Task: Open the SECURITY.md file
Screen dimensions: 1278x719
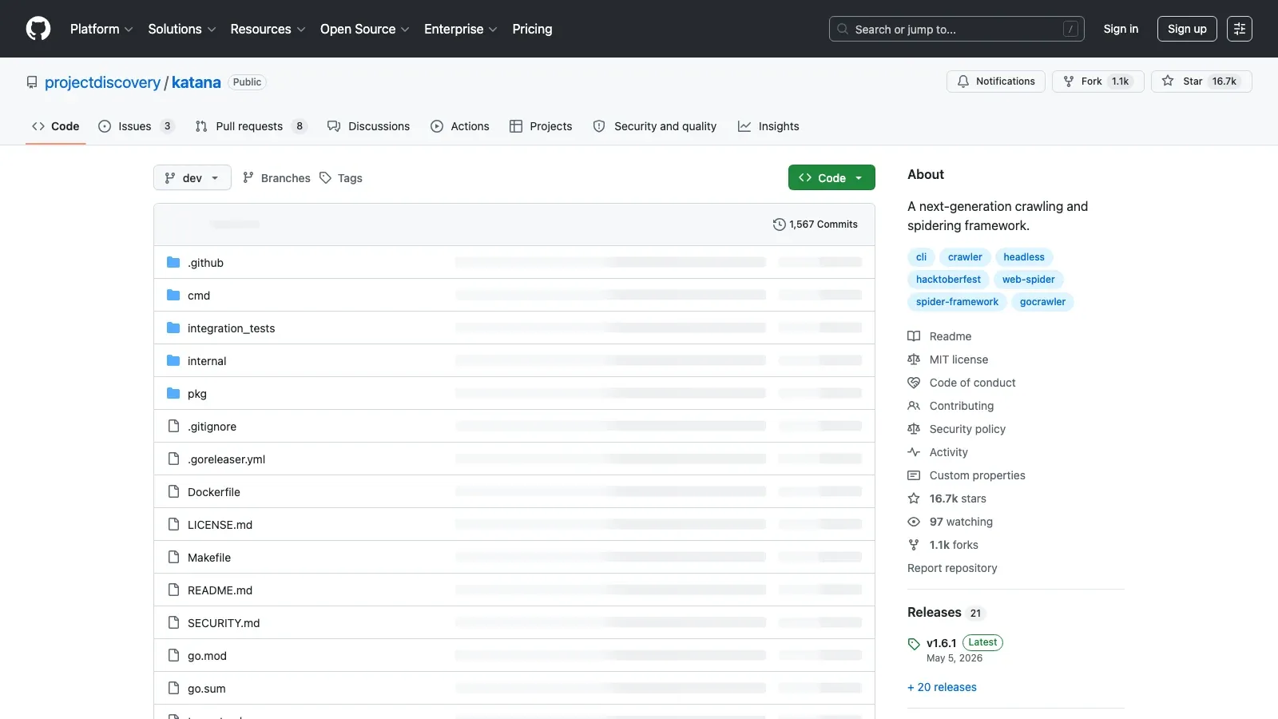Action: (x=224, y=623)
